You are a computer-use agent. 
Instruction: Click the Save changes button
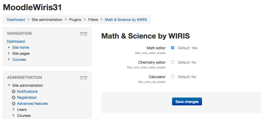click(187, 102)
